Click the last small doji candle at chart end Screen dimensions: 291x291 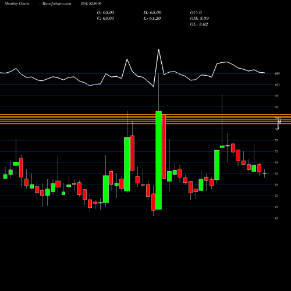264,173
